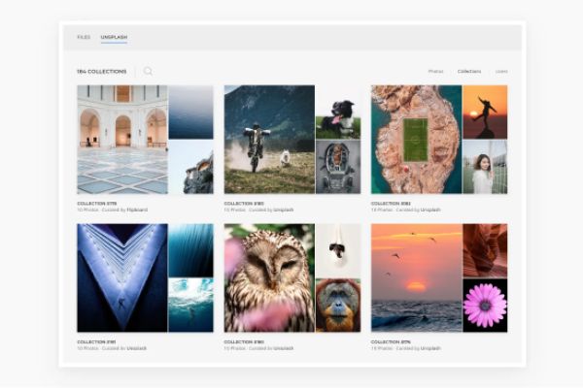Open the rocky cliff against pale sky photo
The height and width of the screenshot is (388, 583).
[191, 167]
